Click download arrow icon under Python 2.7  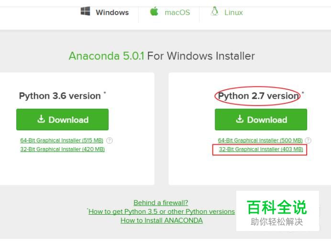pos(239,120)
